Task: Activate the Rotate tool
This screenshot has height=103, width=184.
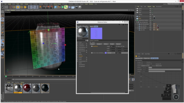Action: point(22,7)
